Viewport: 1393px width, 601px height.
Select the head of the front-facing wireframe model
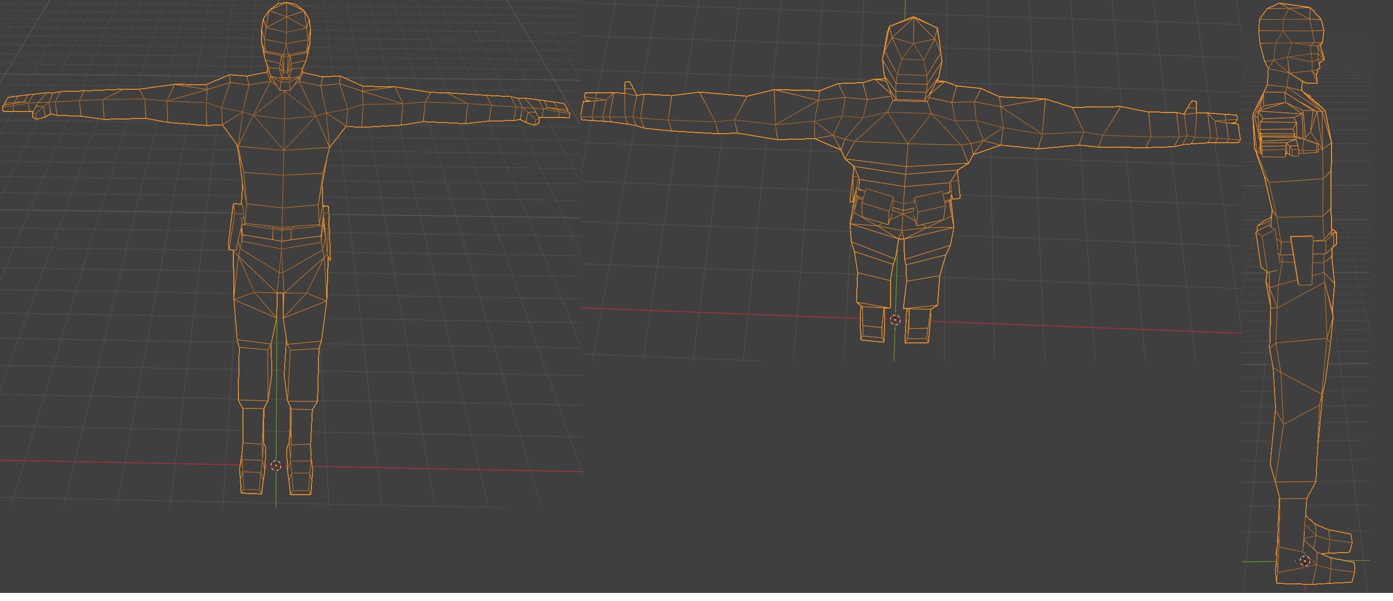point(286,45)
